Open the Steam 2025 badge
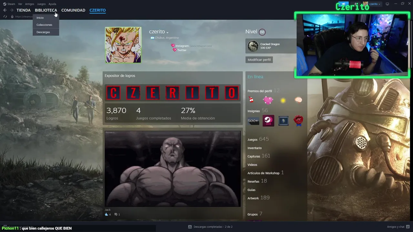413x232 pixels. click(268, 121)
